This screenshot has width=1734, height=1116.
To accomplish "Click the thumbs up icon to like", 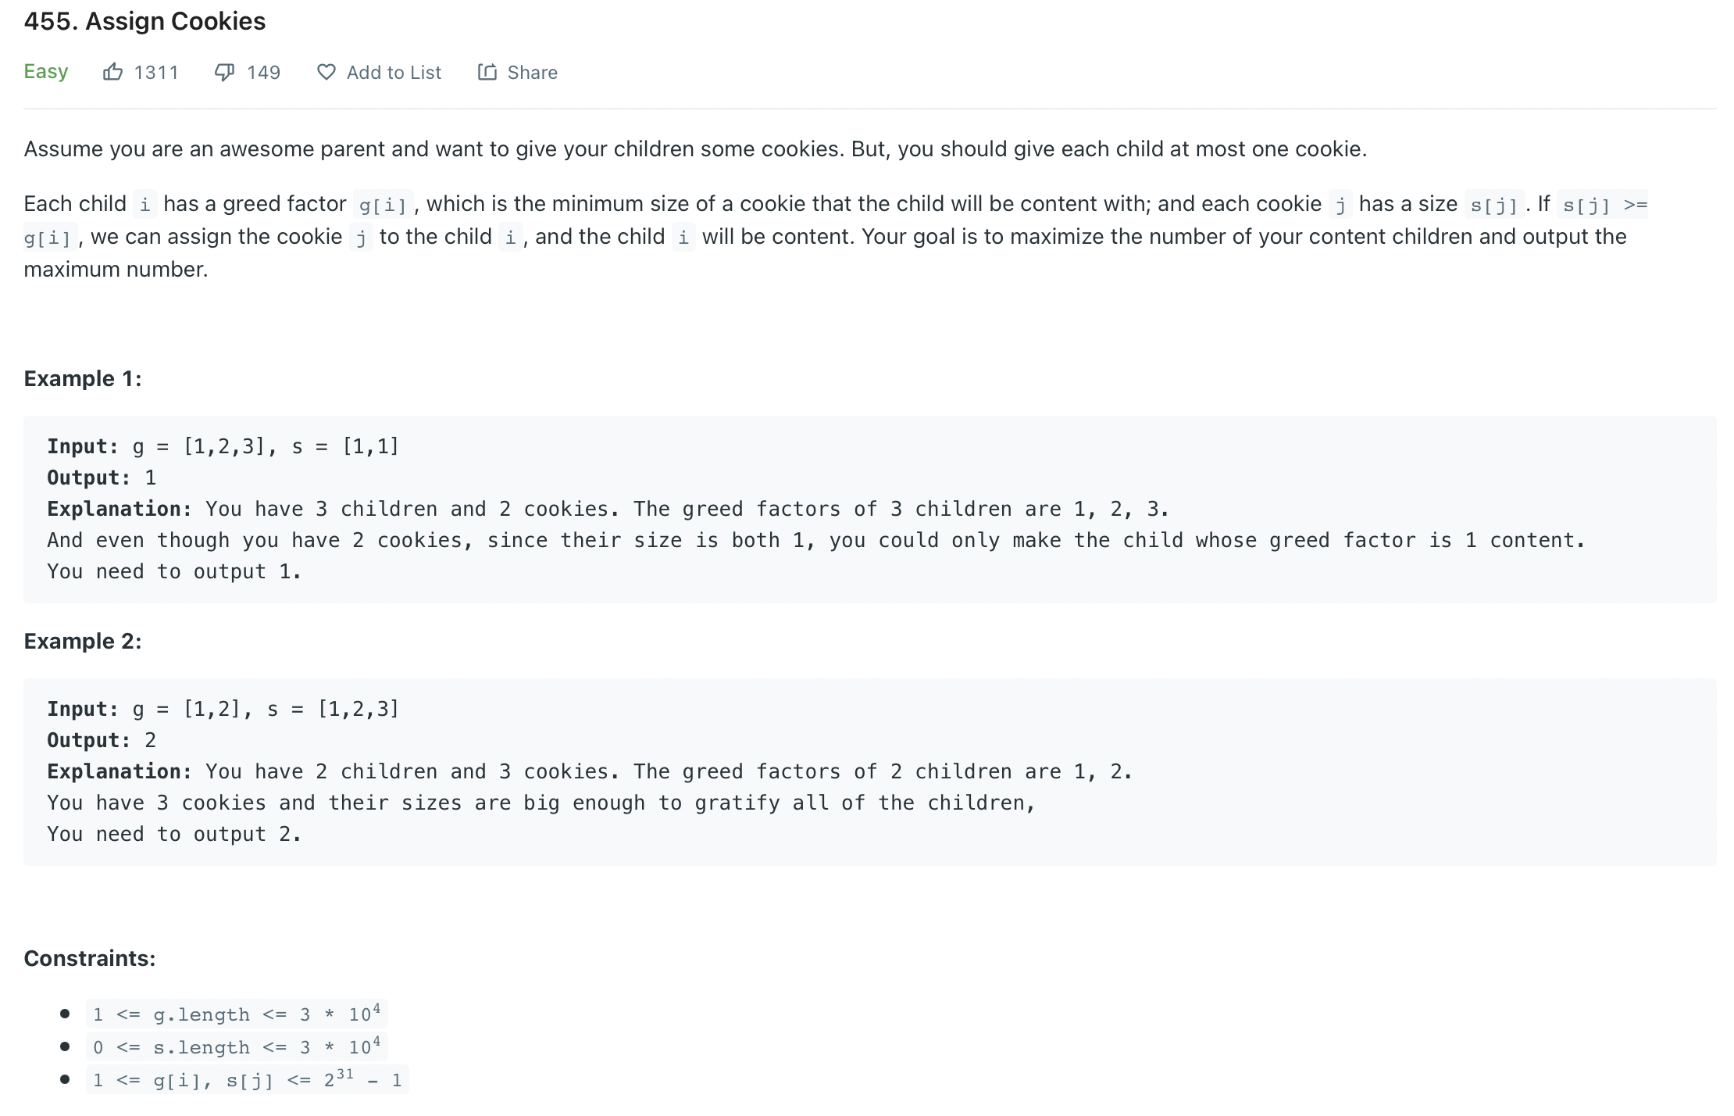I will coord(114,72).
